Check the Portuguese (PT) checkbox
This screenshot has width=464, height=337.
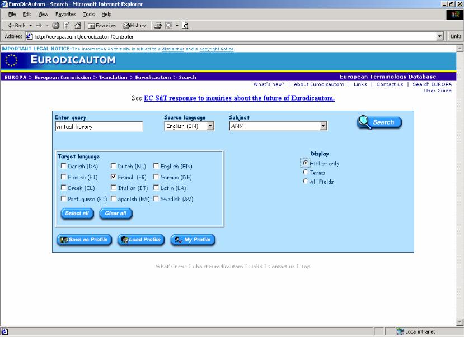point(63,198)
